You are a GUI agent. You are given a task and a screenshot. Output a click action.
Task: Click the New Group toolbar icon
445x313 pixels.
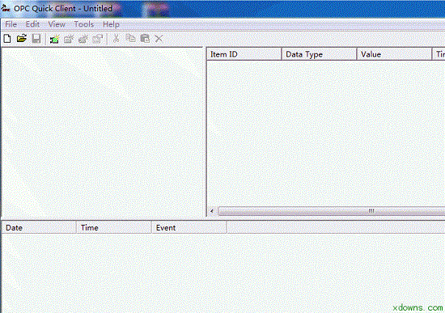coord(69,39)
